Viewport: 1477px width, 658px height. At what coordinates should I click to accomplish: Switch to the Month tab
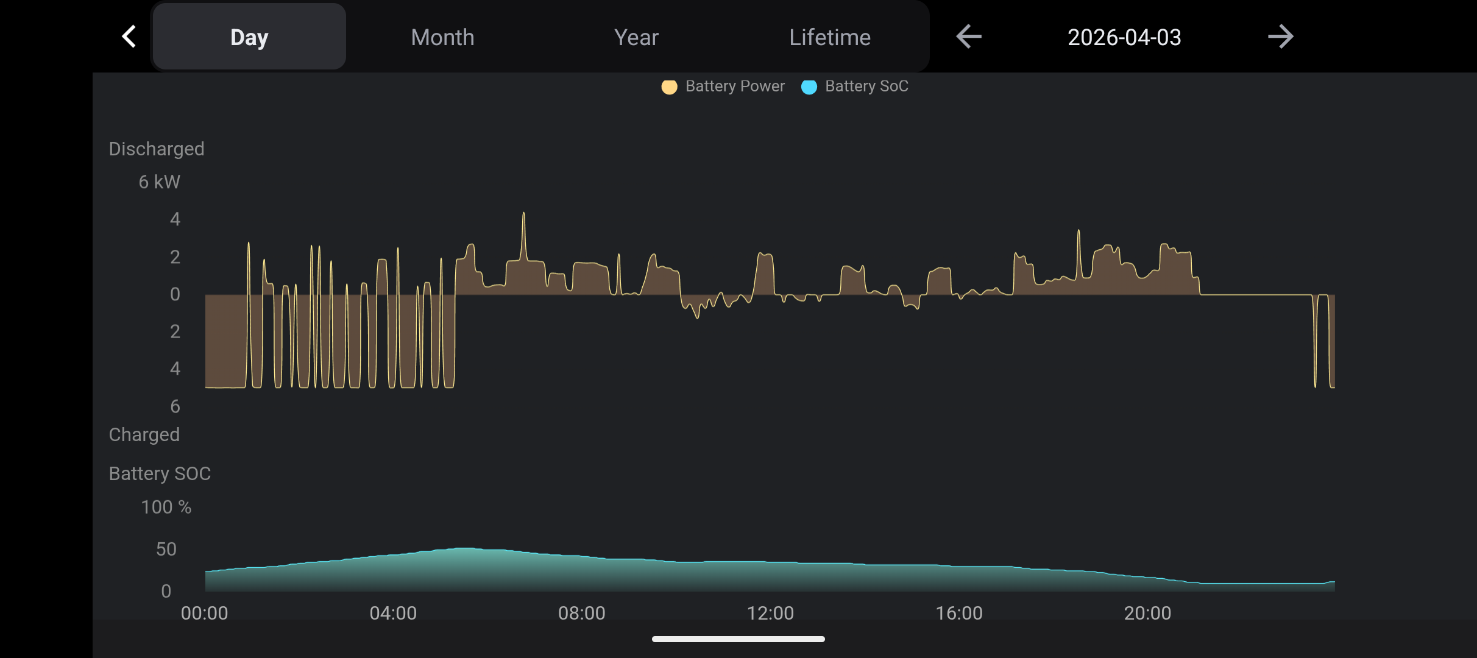pos(442,37)
